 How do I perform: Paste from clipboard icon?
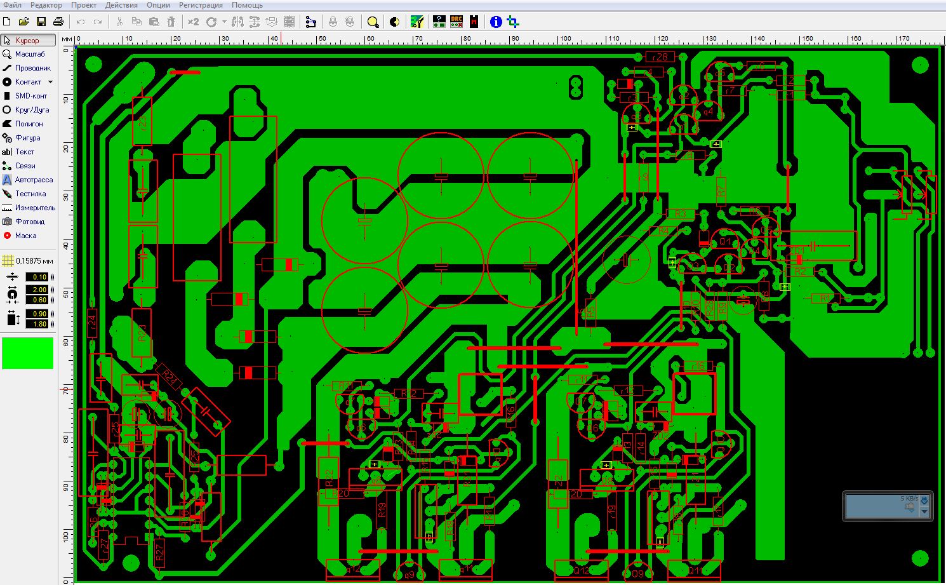point(154,22)
